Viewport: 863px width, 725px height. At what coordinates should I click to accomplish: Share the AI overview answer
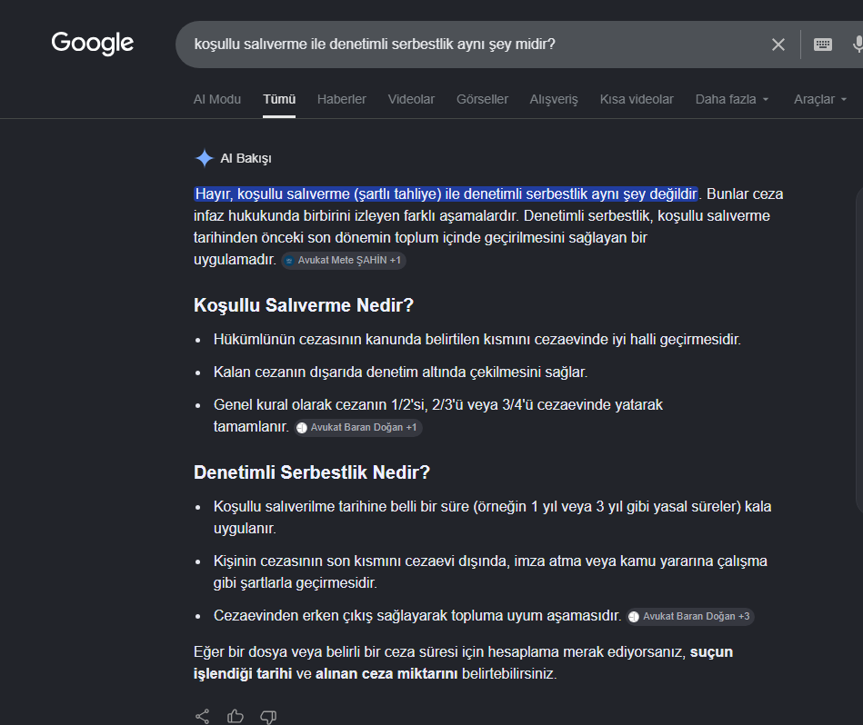coord(203,716)
